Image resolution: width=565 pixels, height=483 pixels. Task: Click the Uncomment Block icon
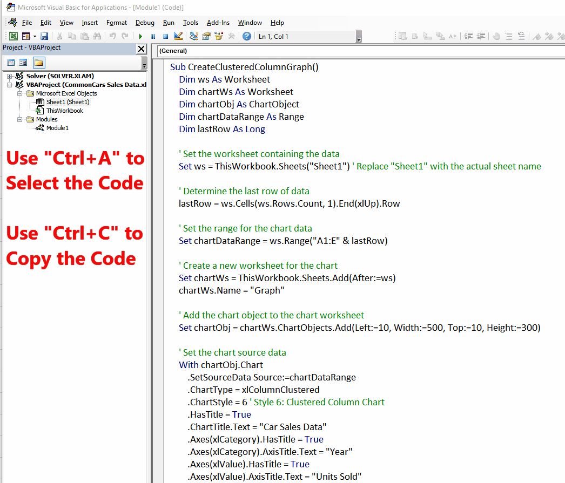pos(521,36)
